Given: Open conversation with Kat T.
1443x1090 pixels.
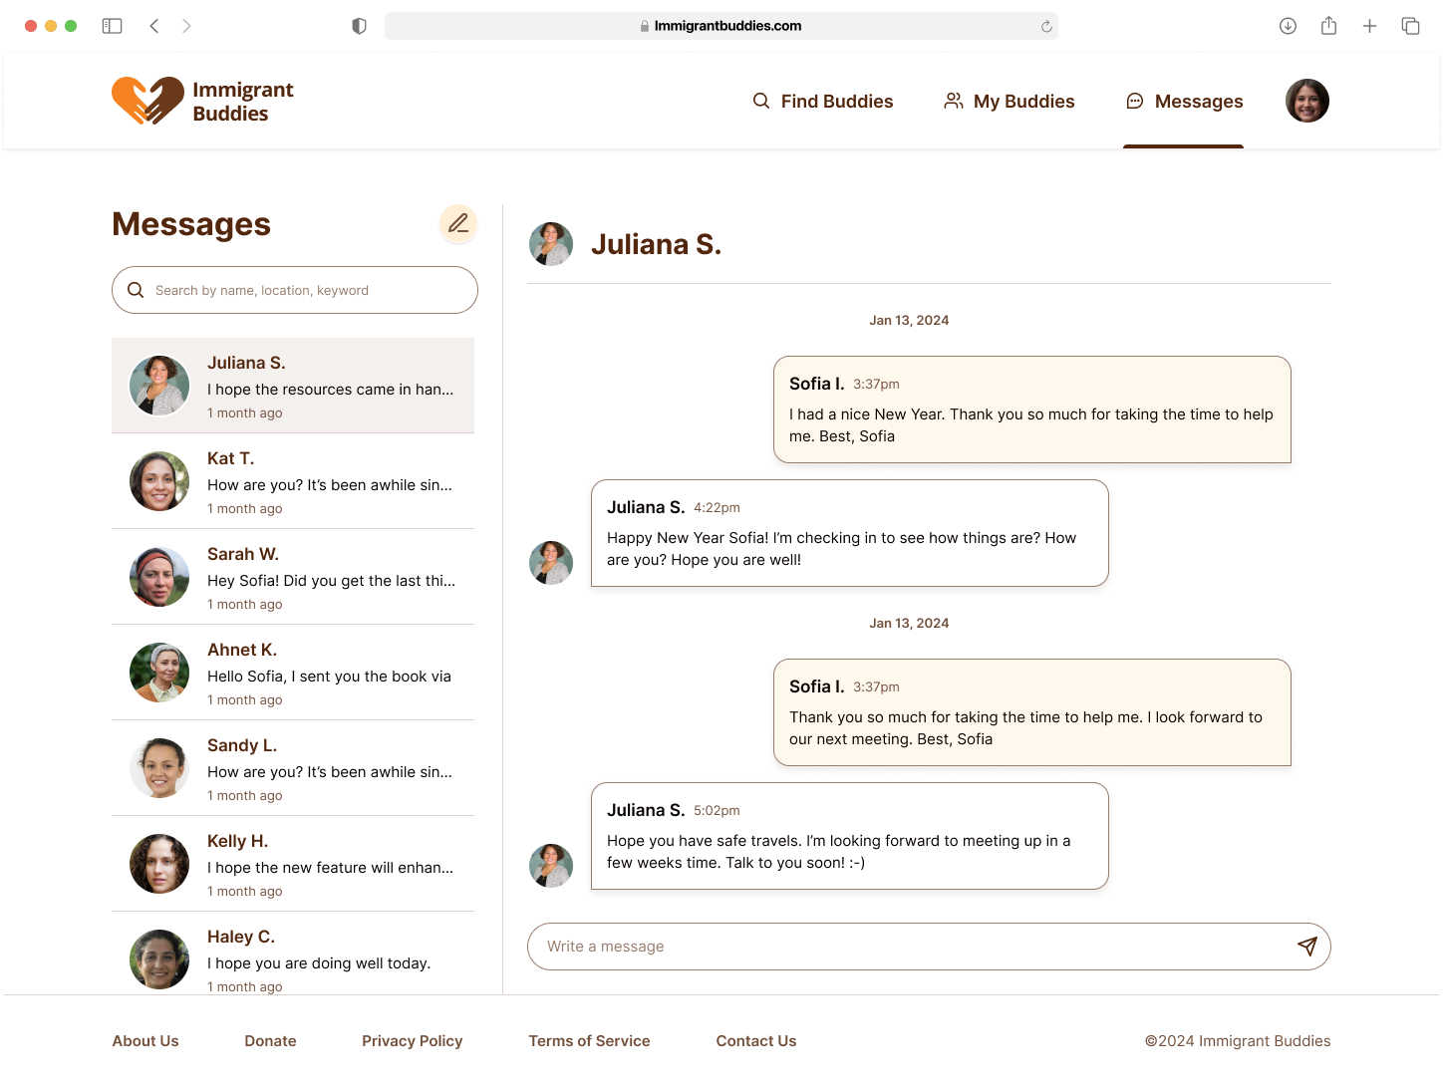Looking at the screenshot, I should click(293, 481).
